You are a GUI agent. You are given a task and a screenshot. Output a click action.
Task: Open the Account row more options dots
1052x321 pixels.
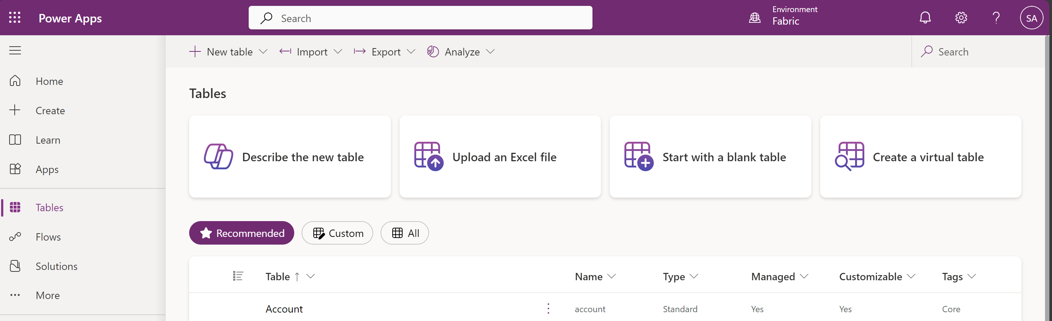[548, 309]
